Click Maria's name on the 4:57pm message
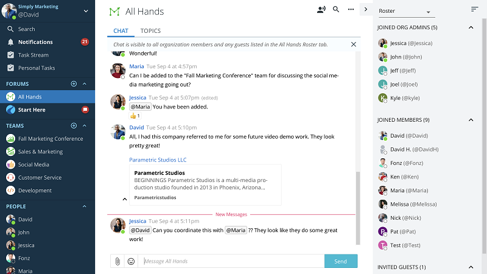This screenshot has width=487, height=274. pos(136,66)
